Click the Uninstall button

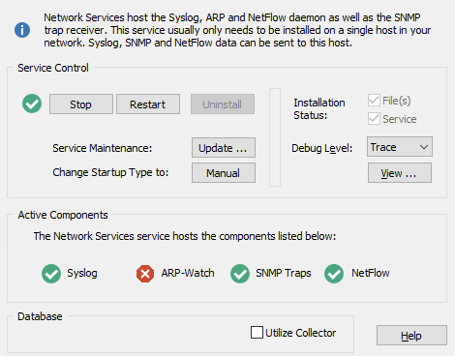coord(223,104)
